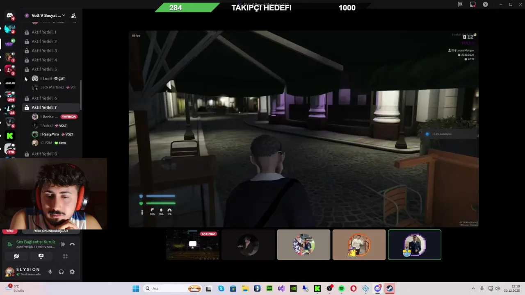The width and height of the screenshot is (525, 295).
Task: Open Opera browser from taskbar
Action: 354,288
